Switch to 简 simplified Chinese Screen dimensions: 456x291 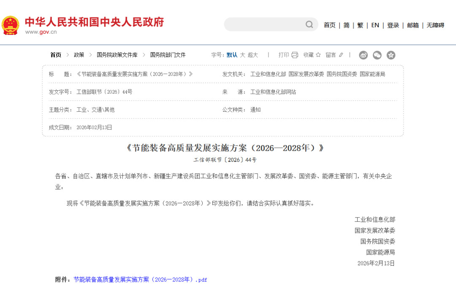[346, 25]
